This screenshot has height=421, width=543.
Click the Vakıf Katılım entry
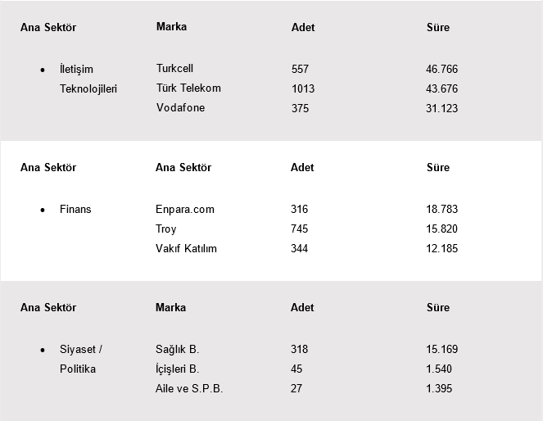(186, 249)
